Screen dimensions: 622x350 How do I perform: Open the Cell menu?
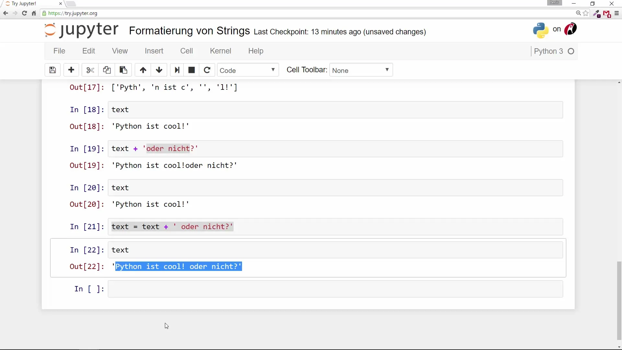[187, 51]
